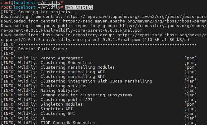Click root@localhost on the first prompt line
The width and height of the screenshot is (207, 125).
pyautogui.click(x=18, y=2)
